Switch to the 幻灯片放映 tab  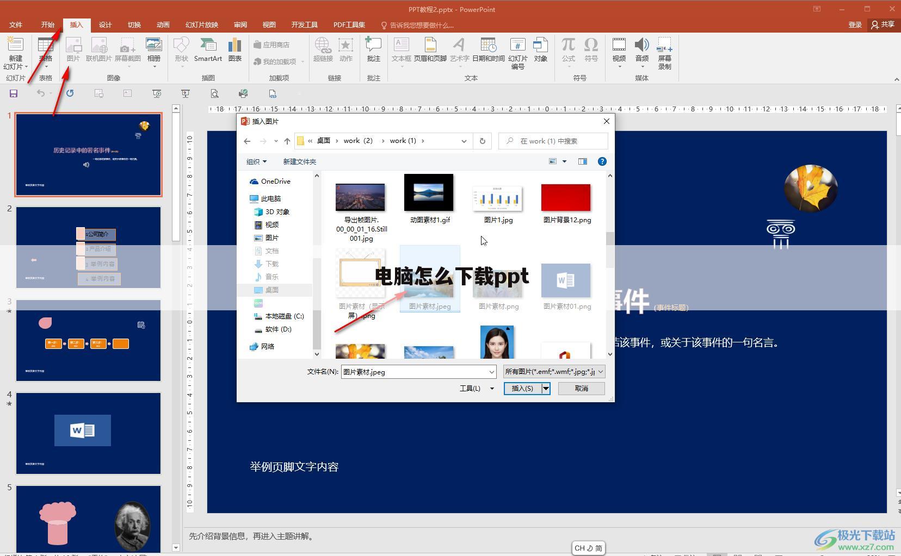click(x=201, y=24)
